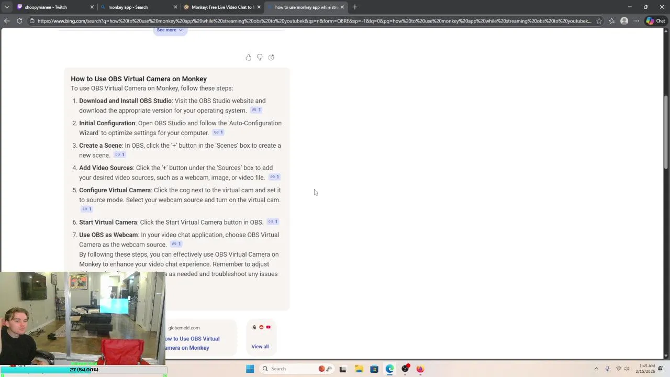Screen dimensions: 670x377
Task: Open citation 1 for Download and Install step
Action: point(256,110)
